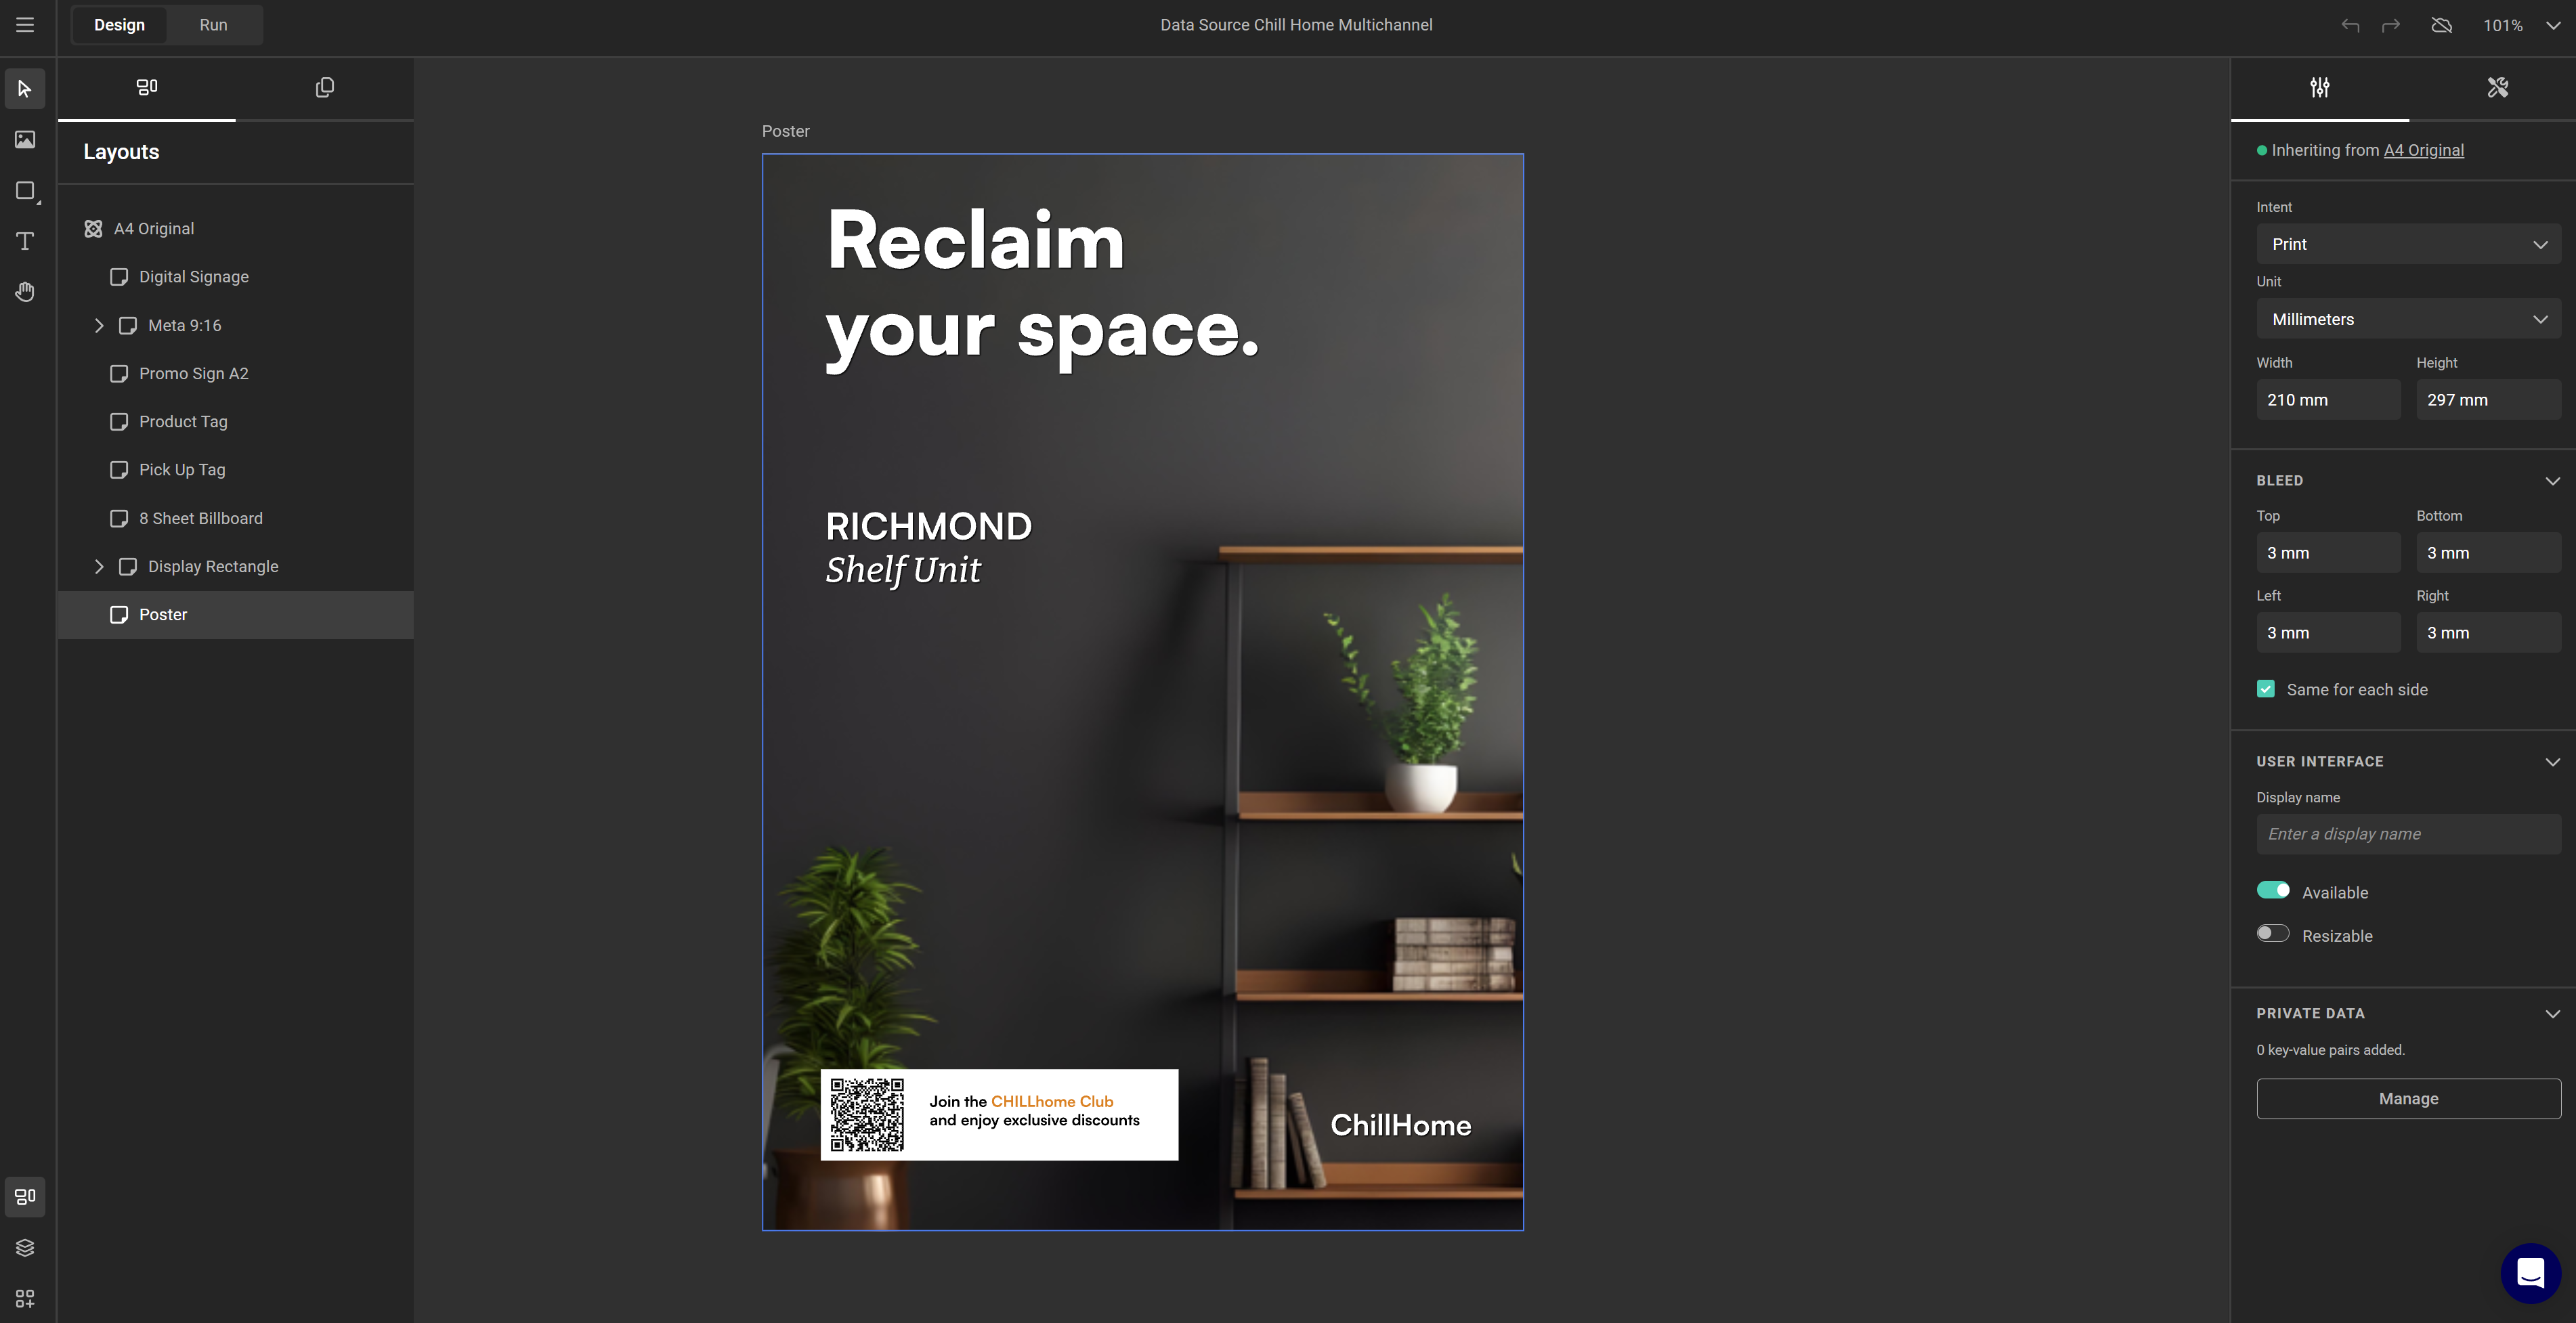Switch to the Run tab
2576x1323 pixels.
click(213, 25)
